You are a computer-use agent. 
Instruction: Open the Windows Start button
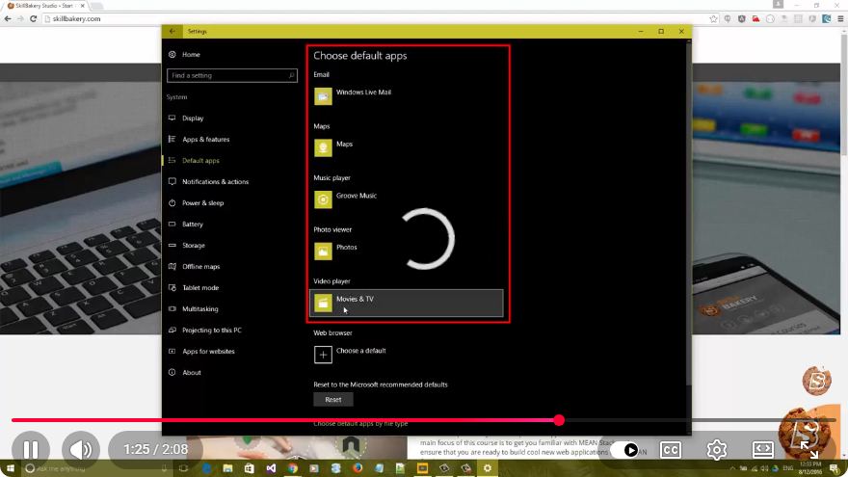10,468
